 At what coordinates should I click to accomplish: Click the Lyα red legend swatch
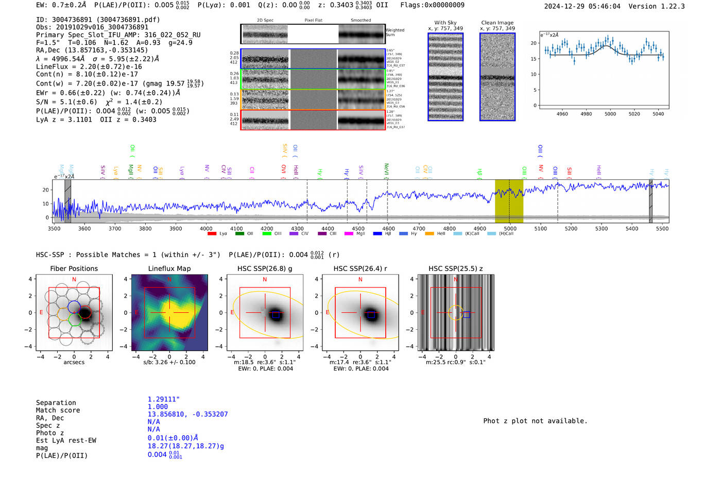point(212,234)
